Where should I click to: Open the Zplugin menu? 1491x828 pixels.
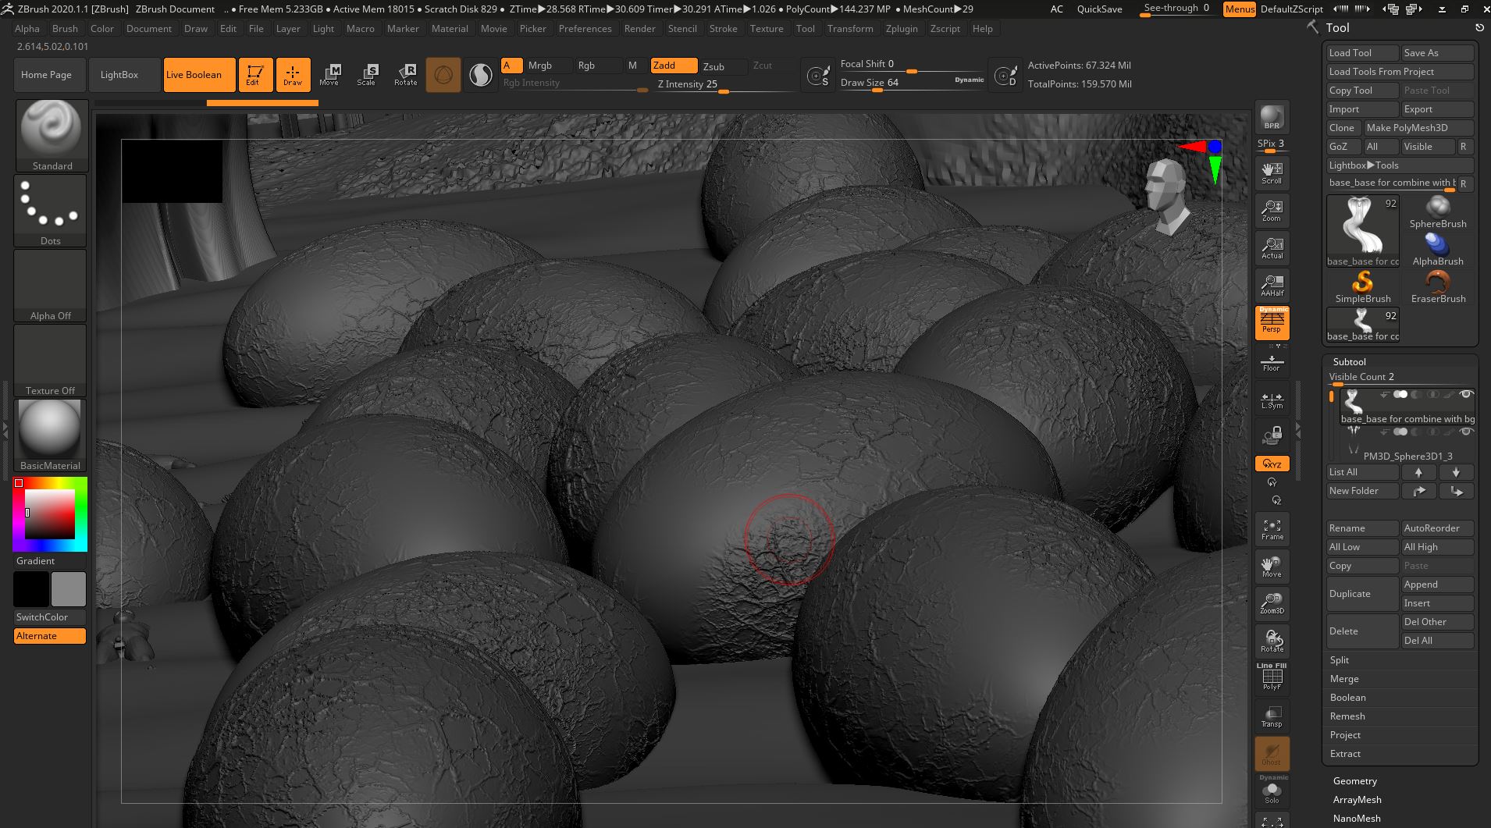(x=902, y=29)
